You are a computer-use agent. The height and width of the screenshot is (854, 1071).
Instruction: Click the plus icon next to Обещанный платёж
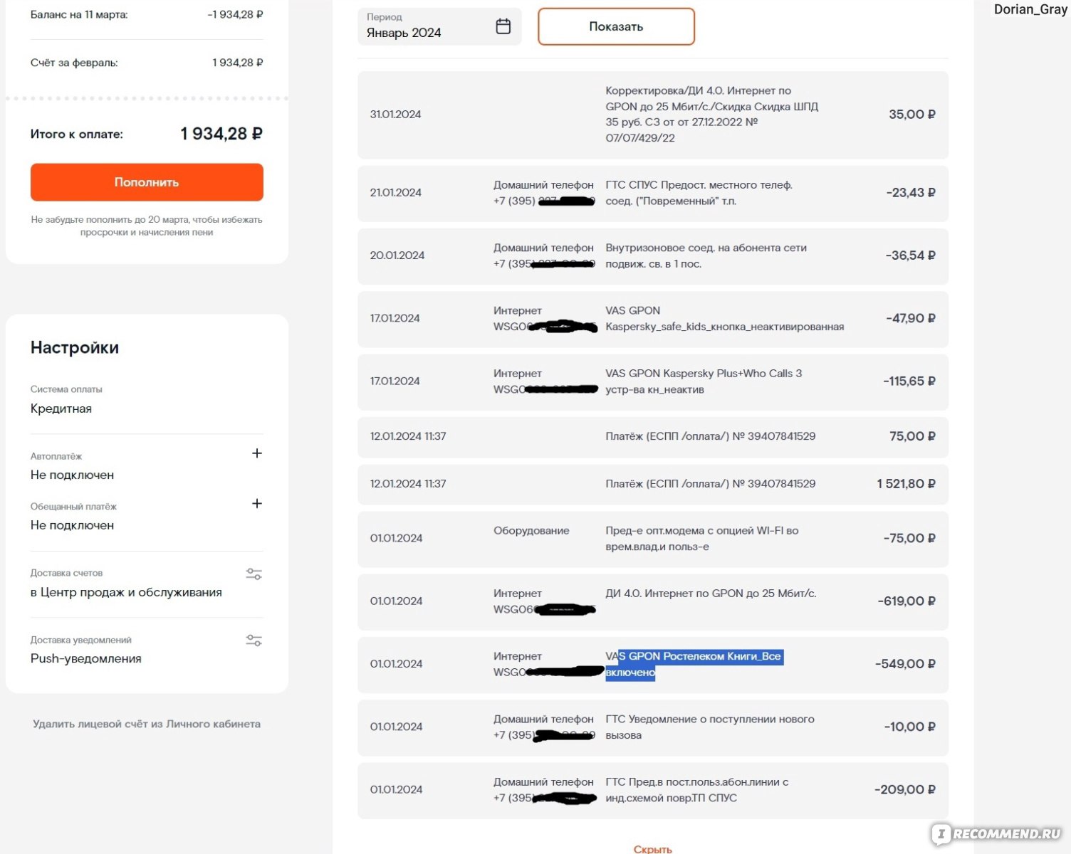tap(257, 504)
